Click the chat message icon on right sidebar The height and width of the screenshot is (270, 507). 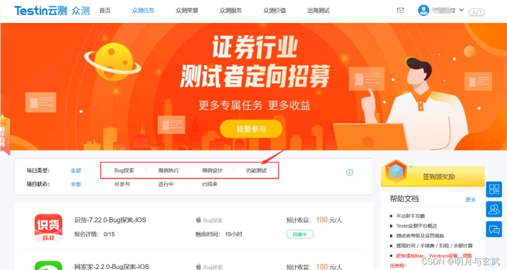[494, 229]
